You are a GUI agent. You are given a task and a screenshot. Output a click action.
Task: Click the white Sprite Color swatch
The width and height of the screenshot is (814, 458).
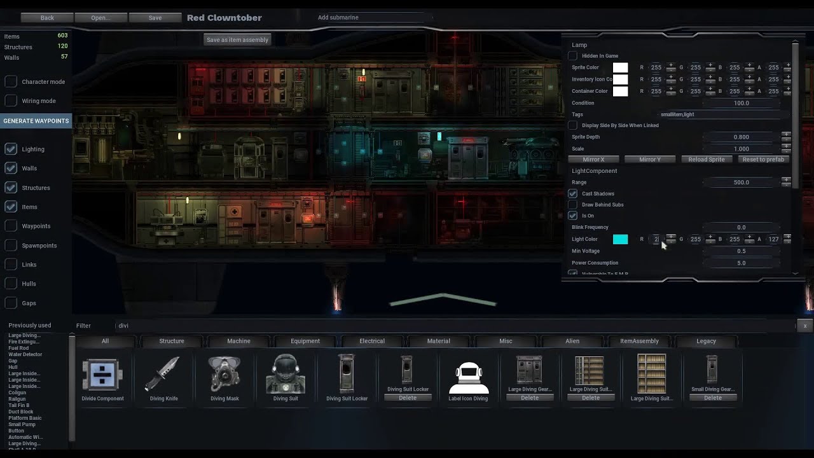pyautogui.click(x=620, y=67)
